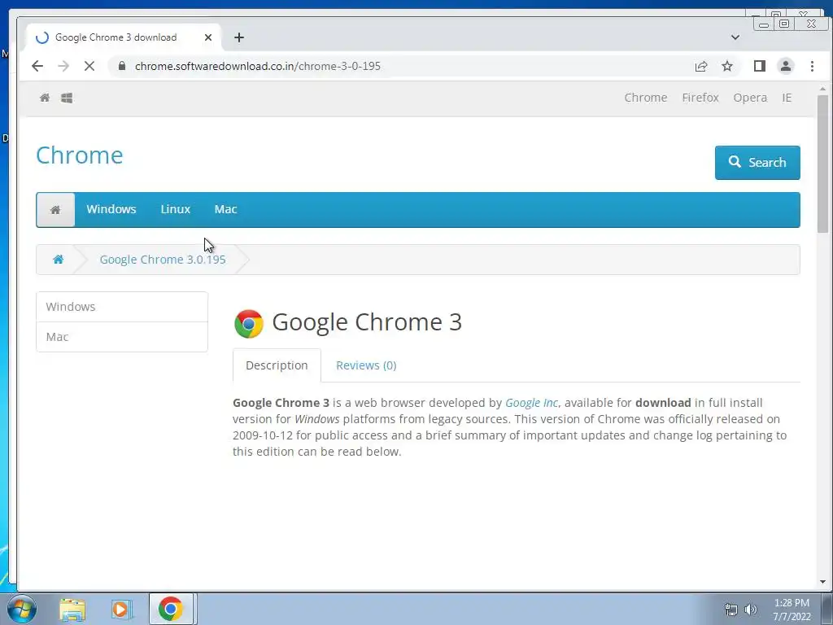Open a new tab with plus button
The height and width of the screenshot is (625, 833).
tap(239, 37)
